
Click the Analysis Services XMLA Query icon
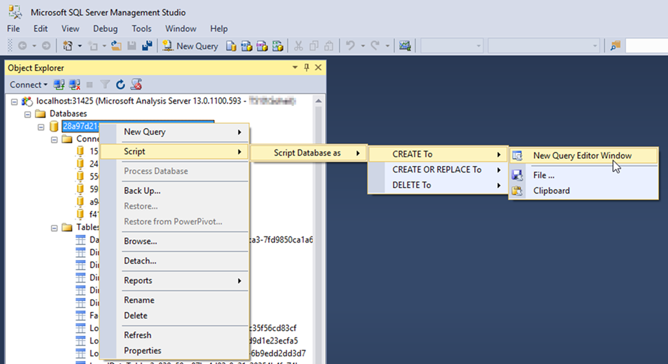pyautogui.click(x=278, y=46)
